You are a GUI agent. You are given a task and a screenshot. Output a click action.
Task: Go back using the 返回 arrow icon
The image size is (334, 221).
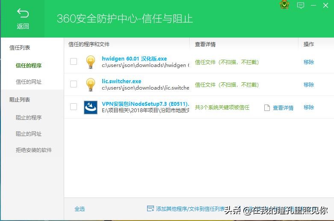(x=23, y=13)
